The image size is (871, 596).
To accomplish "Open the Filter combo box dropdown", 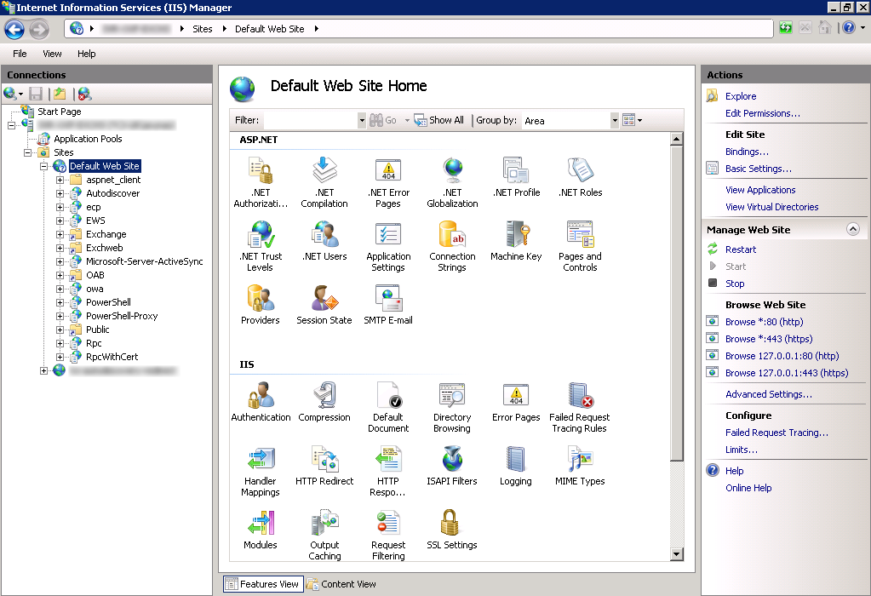I will coord(362,121).
